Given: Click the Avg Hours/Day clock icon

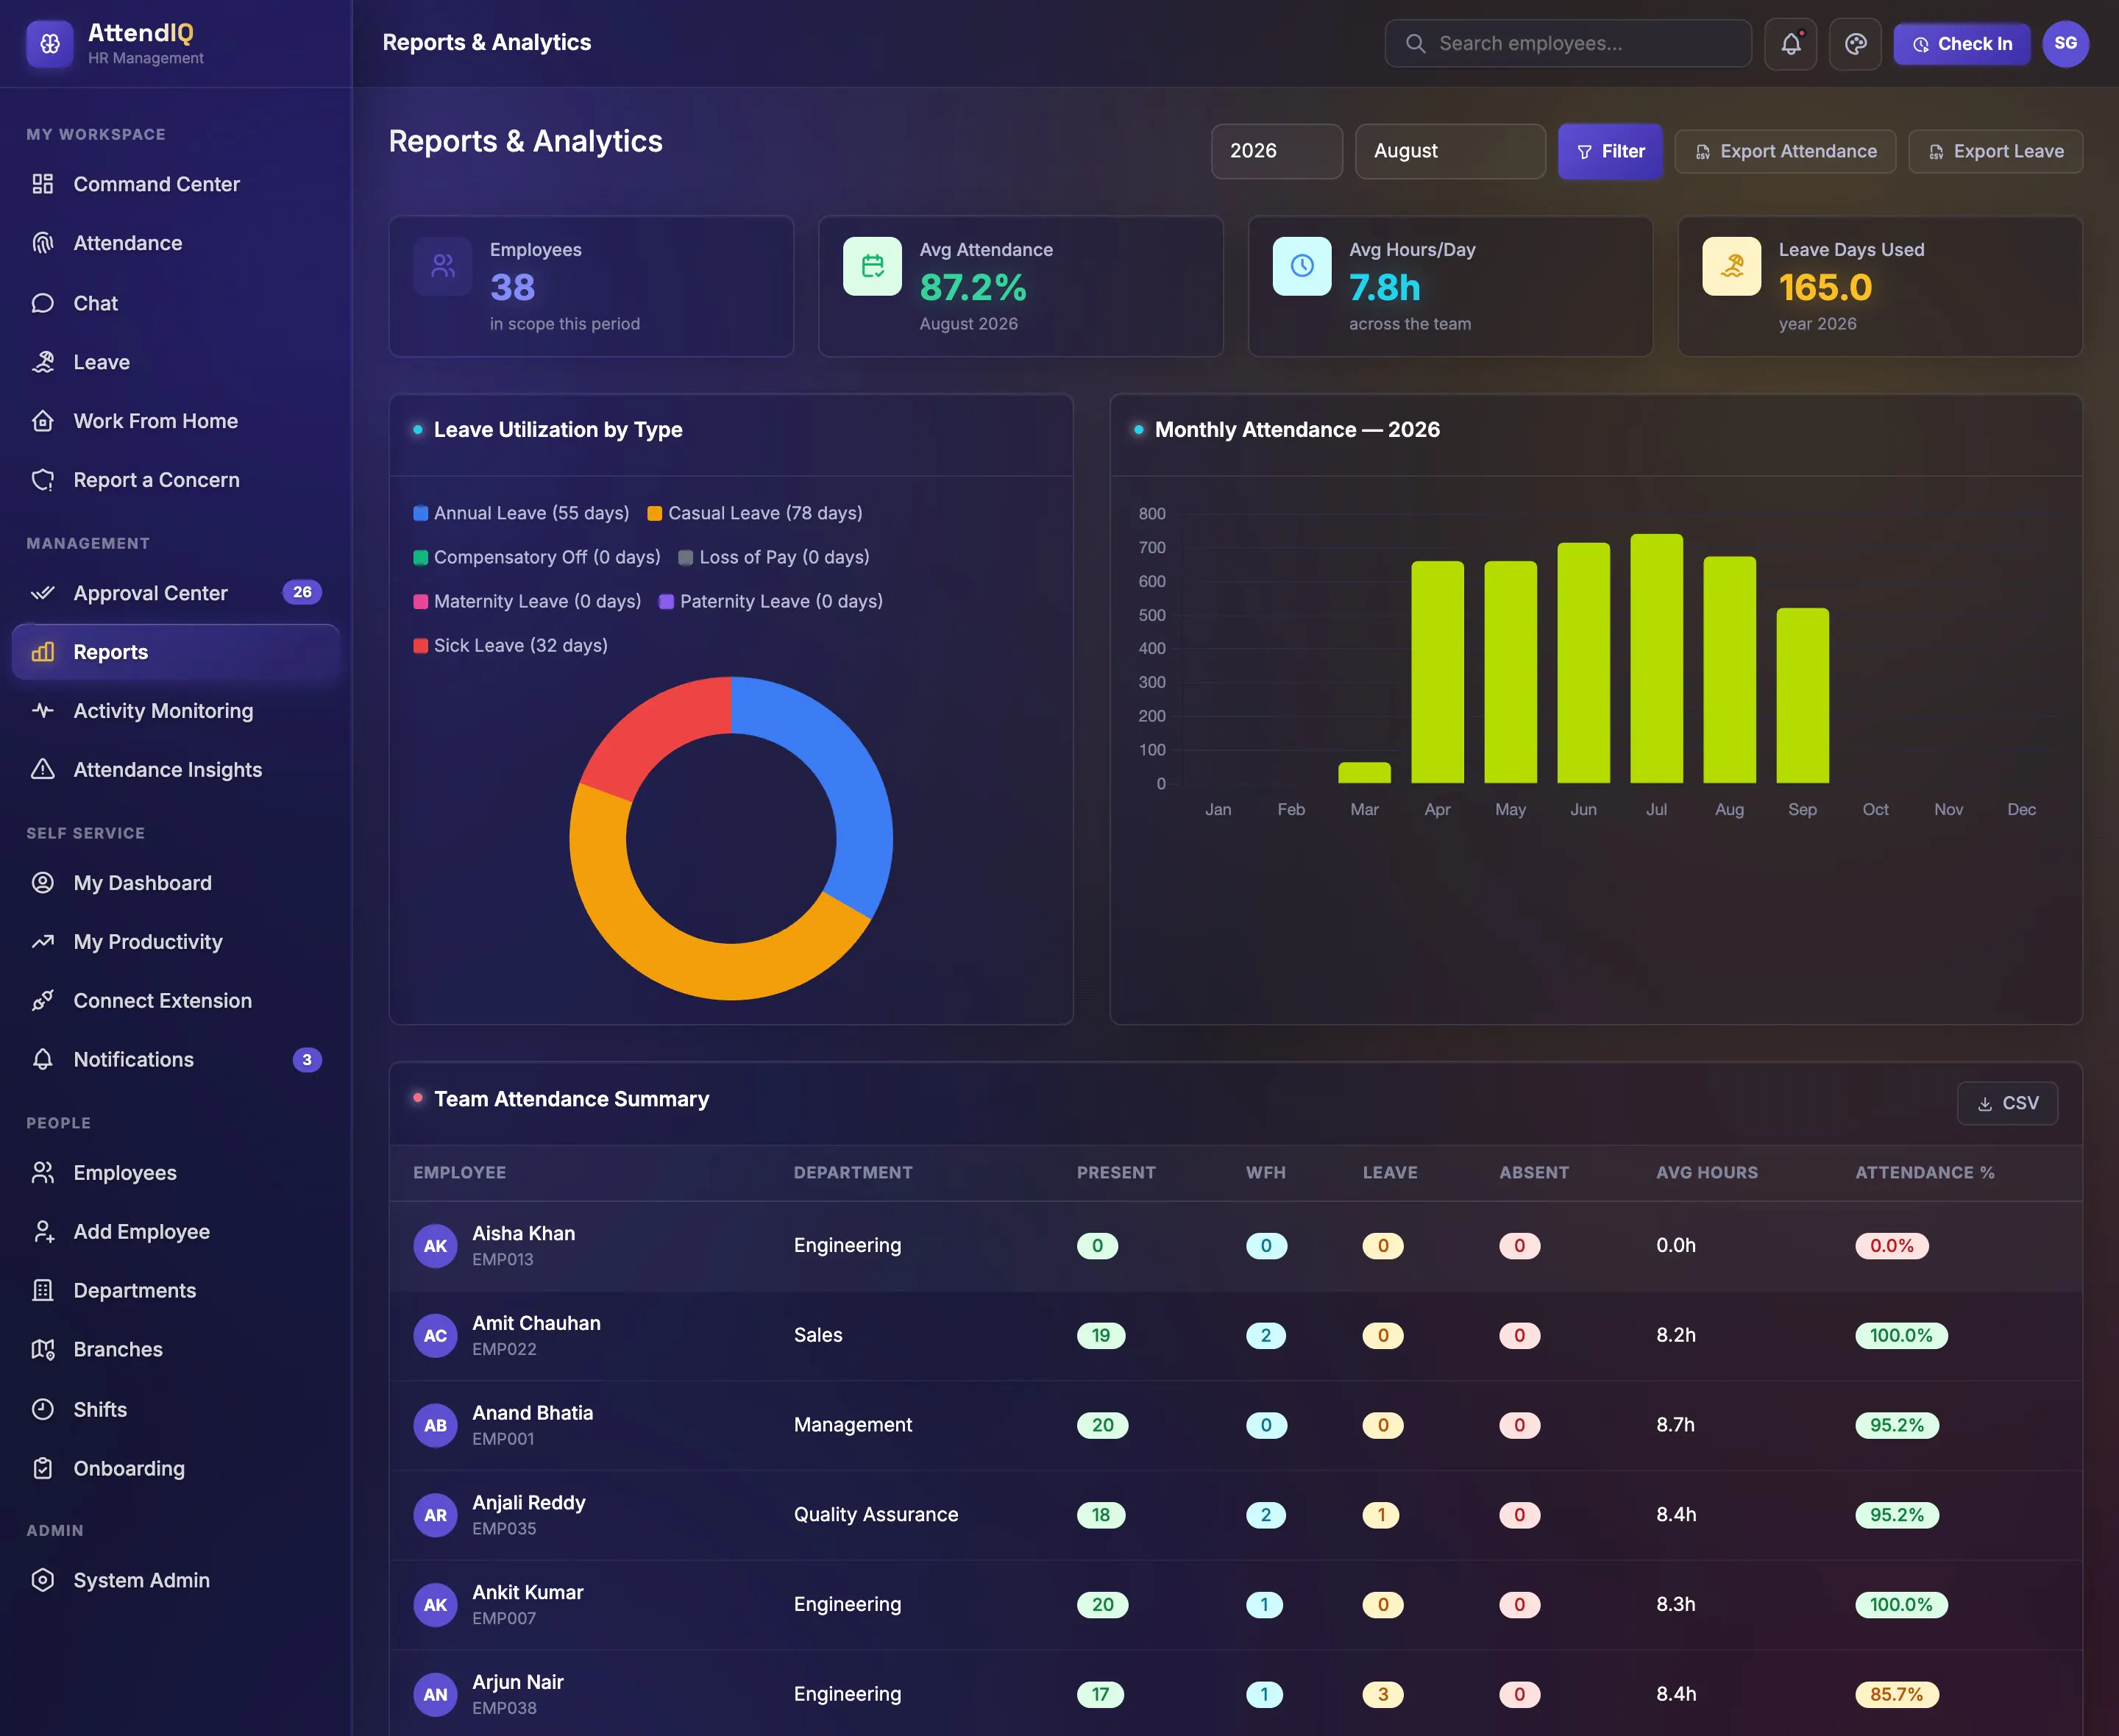Looking at the screenshot, I should (1302, 266).
